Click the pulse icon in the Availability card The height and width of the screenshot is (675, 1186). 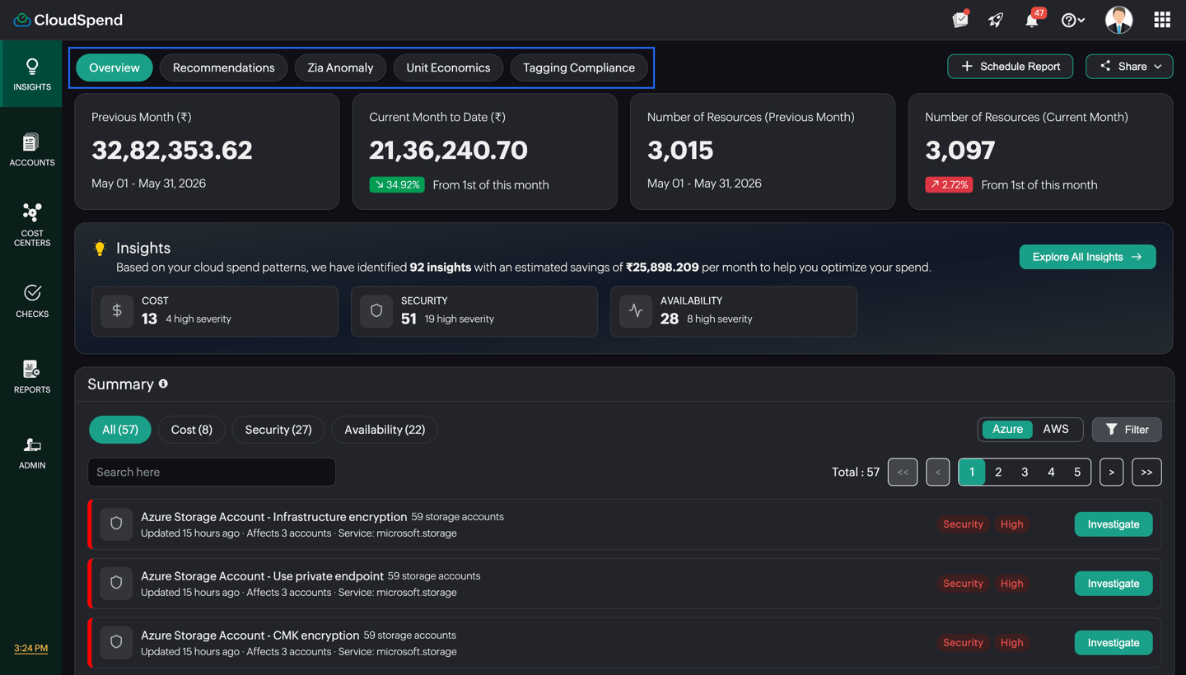(636, 311)
